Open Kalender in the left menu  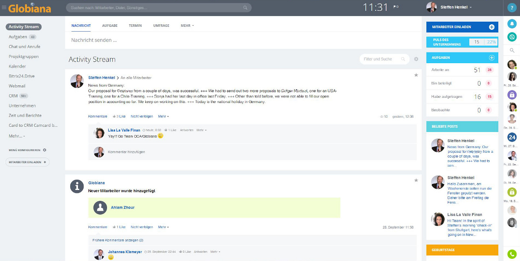point(17,66)
